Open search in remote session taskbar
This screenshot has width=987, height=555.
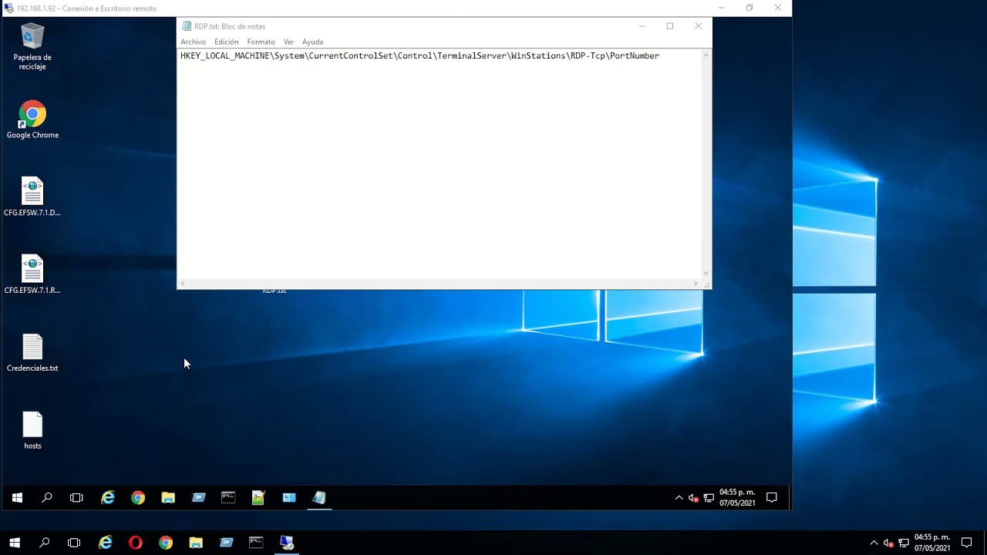click(47, 498)
